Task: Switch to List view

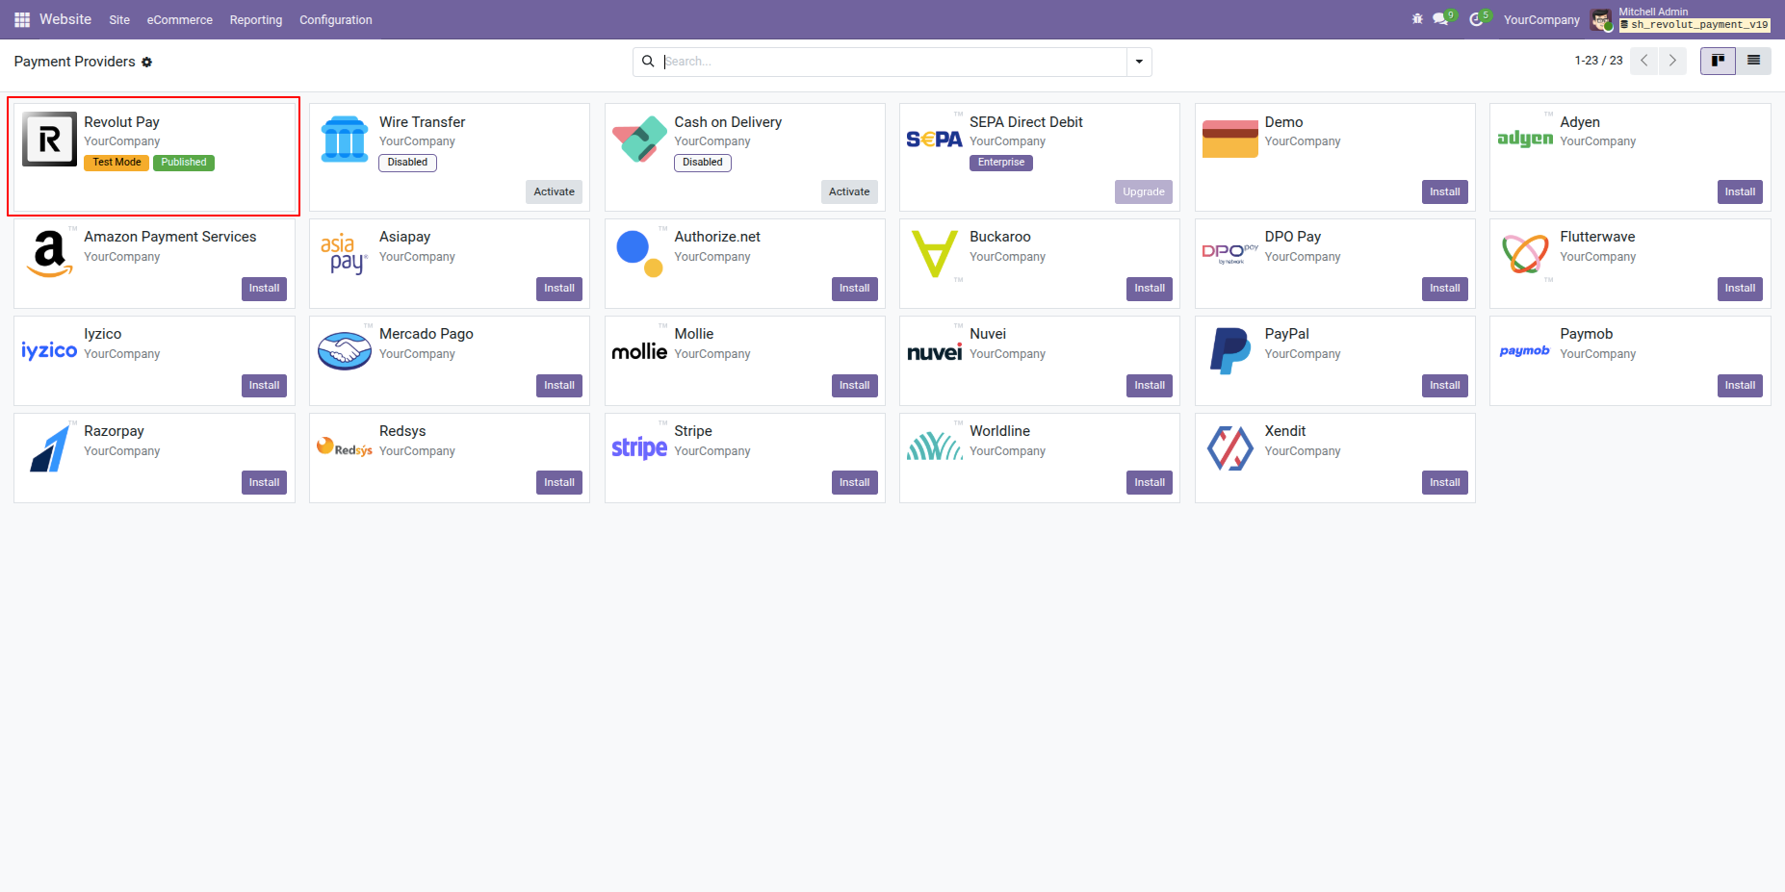Action: point(1753,61)
